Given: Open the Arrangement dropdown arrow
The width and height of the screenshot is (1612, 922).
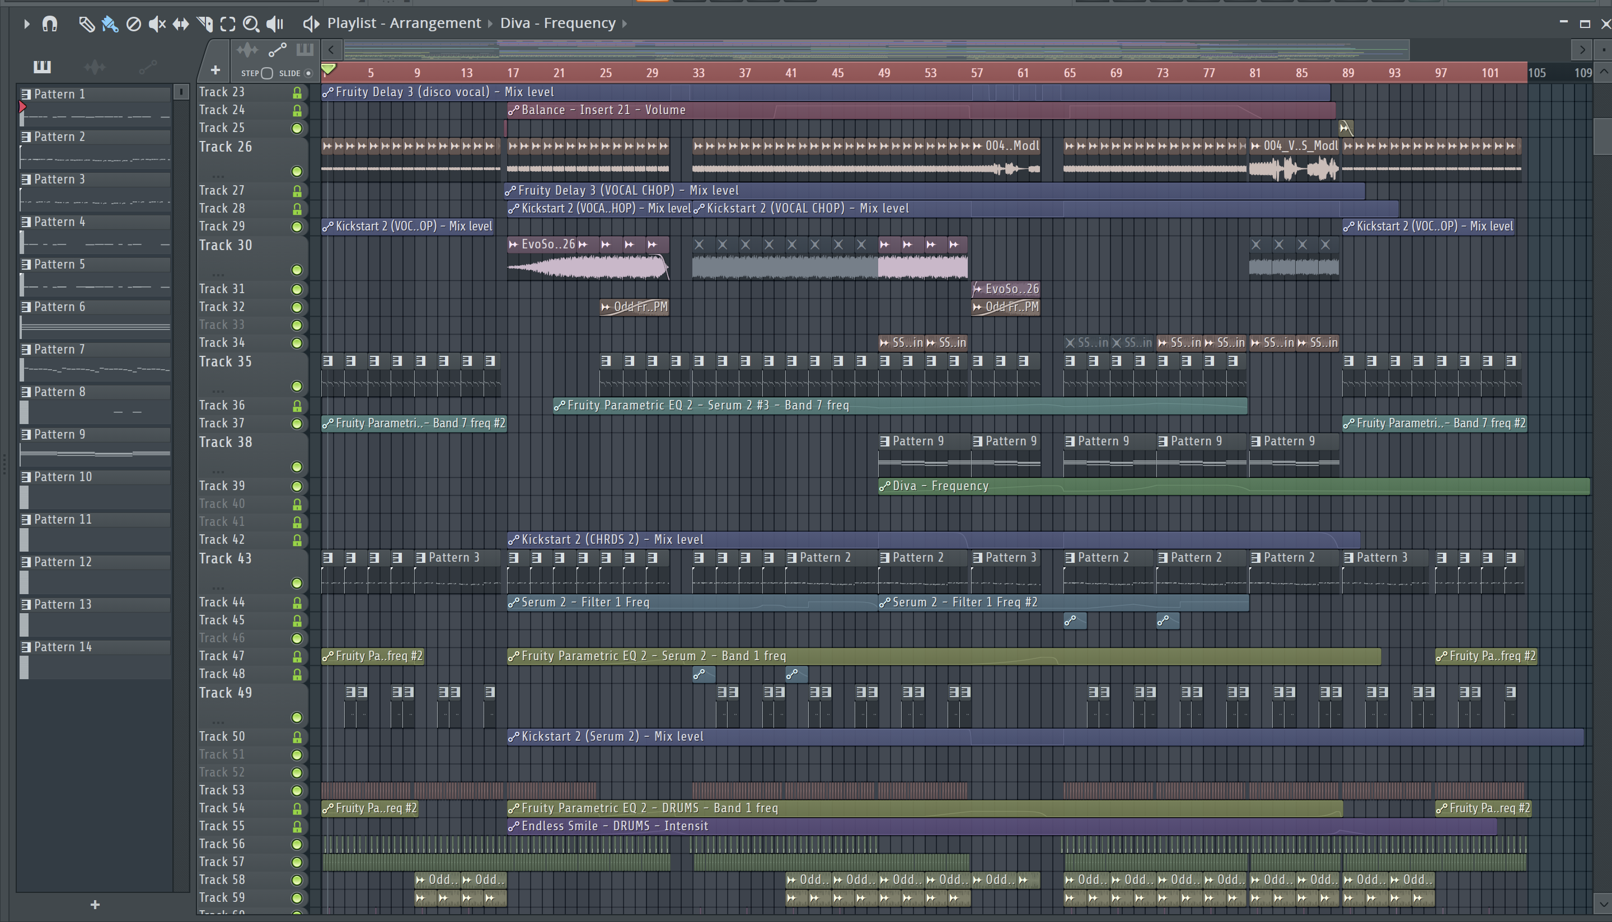Looking at the screenshot, I should [x=490, y=24].
